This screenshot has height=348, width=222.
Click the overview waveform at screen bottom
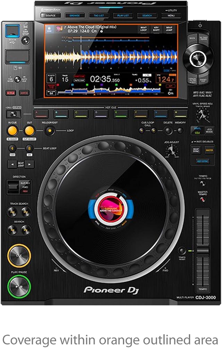tap(109, 90)
